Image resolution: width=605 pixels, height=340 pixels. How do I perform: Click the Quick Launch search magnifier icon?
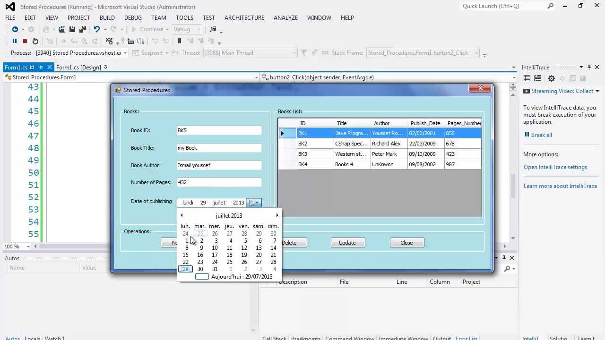tap(551, 6)
